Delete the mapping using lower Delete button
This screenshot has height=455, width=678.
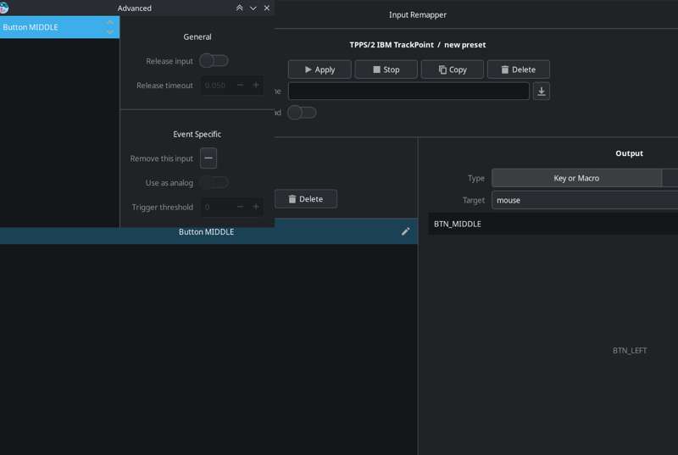[x=306, y=199]
